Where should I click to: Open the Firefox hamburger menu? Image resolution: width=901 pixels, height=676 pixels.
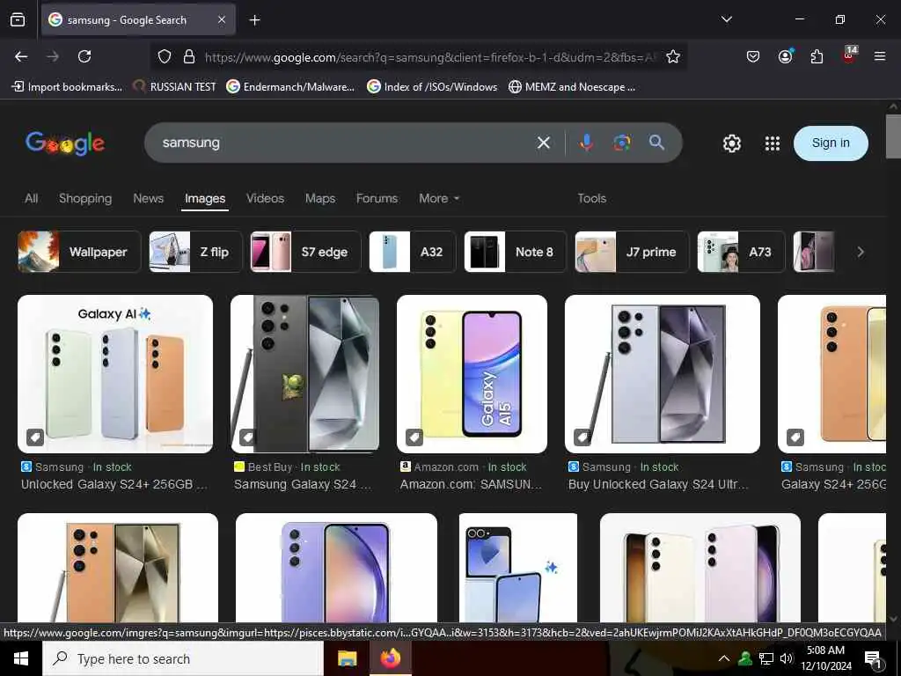pos(880,56)
